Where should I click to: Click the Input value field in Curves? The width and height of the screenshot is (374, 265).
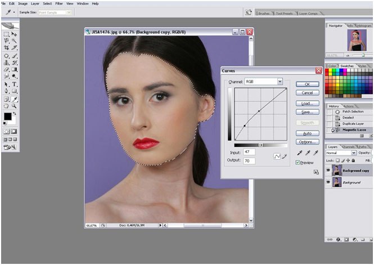coord(249,152)
